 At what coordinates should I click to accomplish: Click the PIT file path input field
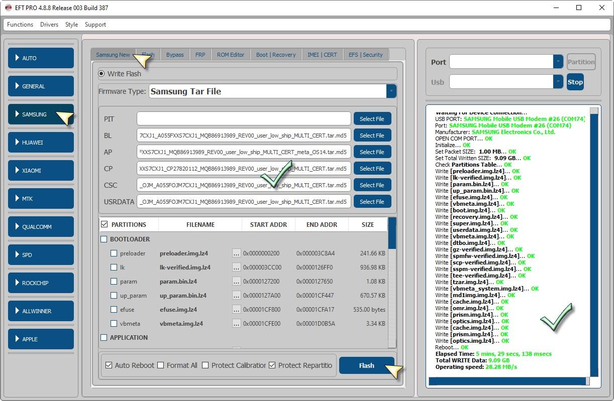(x=244, y=119)
